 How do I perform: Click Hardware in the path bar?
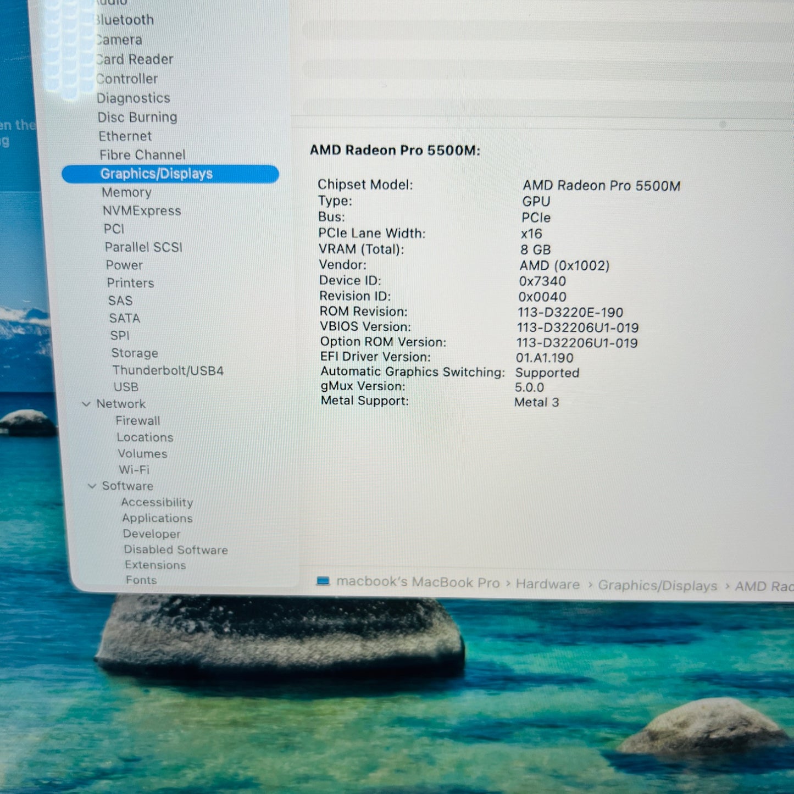pos(547,584)
